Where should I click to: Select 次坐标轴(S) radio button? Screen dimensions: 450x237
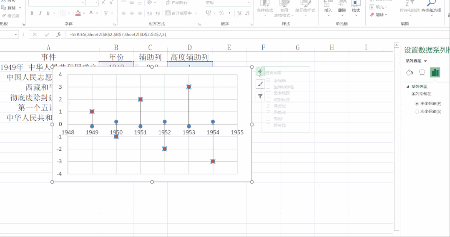click(417, 112)
